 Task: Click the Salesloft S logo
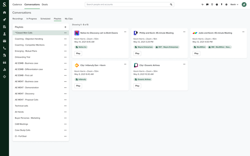point(4,4)
